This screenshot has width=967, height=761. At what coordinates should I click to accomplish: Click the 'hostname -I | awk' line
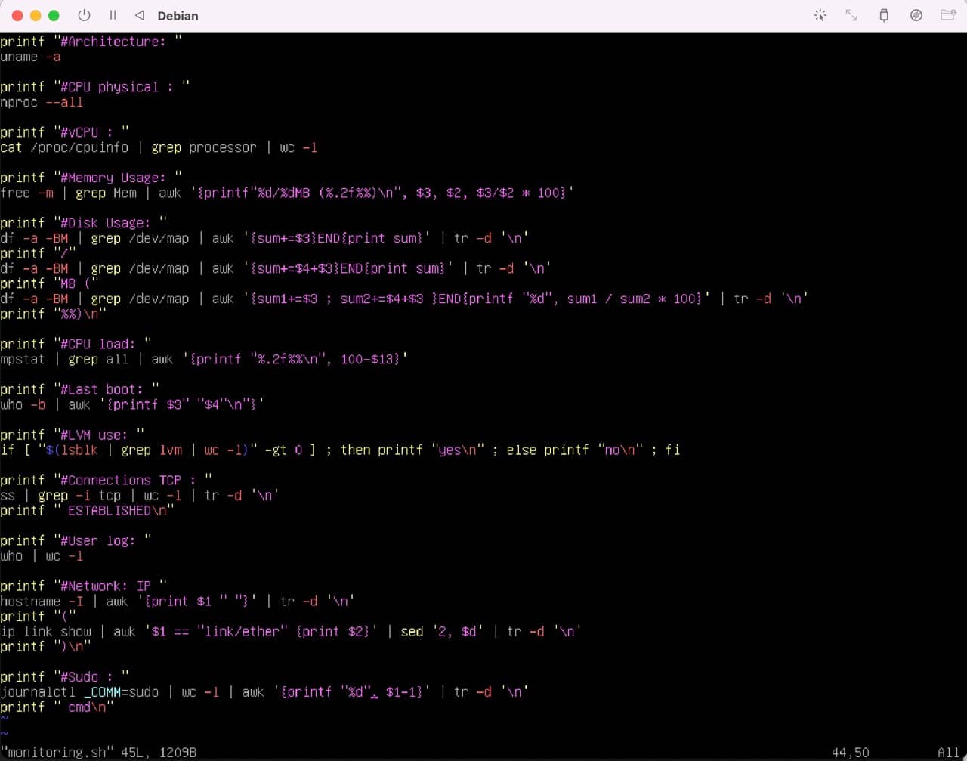(178, 601)
